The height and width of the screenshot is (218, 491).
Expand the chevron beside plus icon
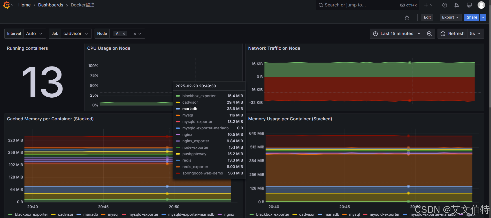431,5
